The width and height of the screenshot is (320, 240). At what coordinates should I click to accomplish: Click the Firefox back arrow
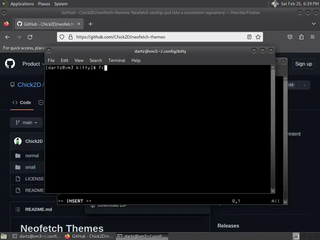7,37
